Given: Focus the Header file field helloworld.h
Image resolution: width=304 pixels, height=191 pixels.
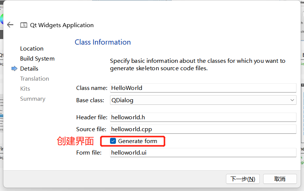Looking at the screenshot, I should pyautogui.click(x=203, y=117).
